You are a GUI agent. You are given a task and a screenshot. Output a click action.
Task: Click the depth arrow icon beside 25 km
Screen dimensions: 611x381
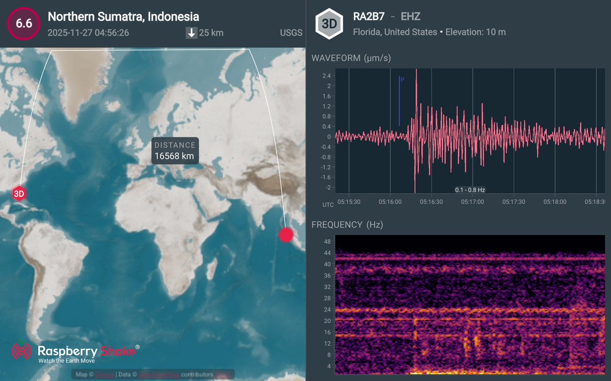[x=191, y=33]
